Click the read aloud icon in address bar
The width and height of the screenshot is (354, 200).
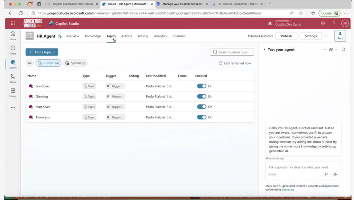[x=292, y=13]
